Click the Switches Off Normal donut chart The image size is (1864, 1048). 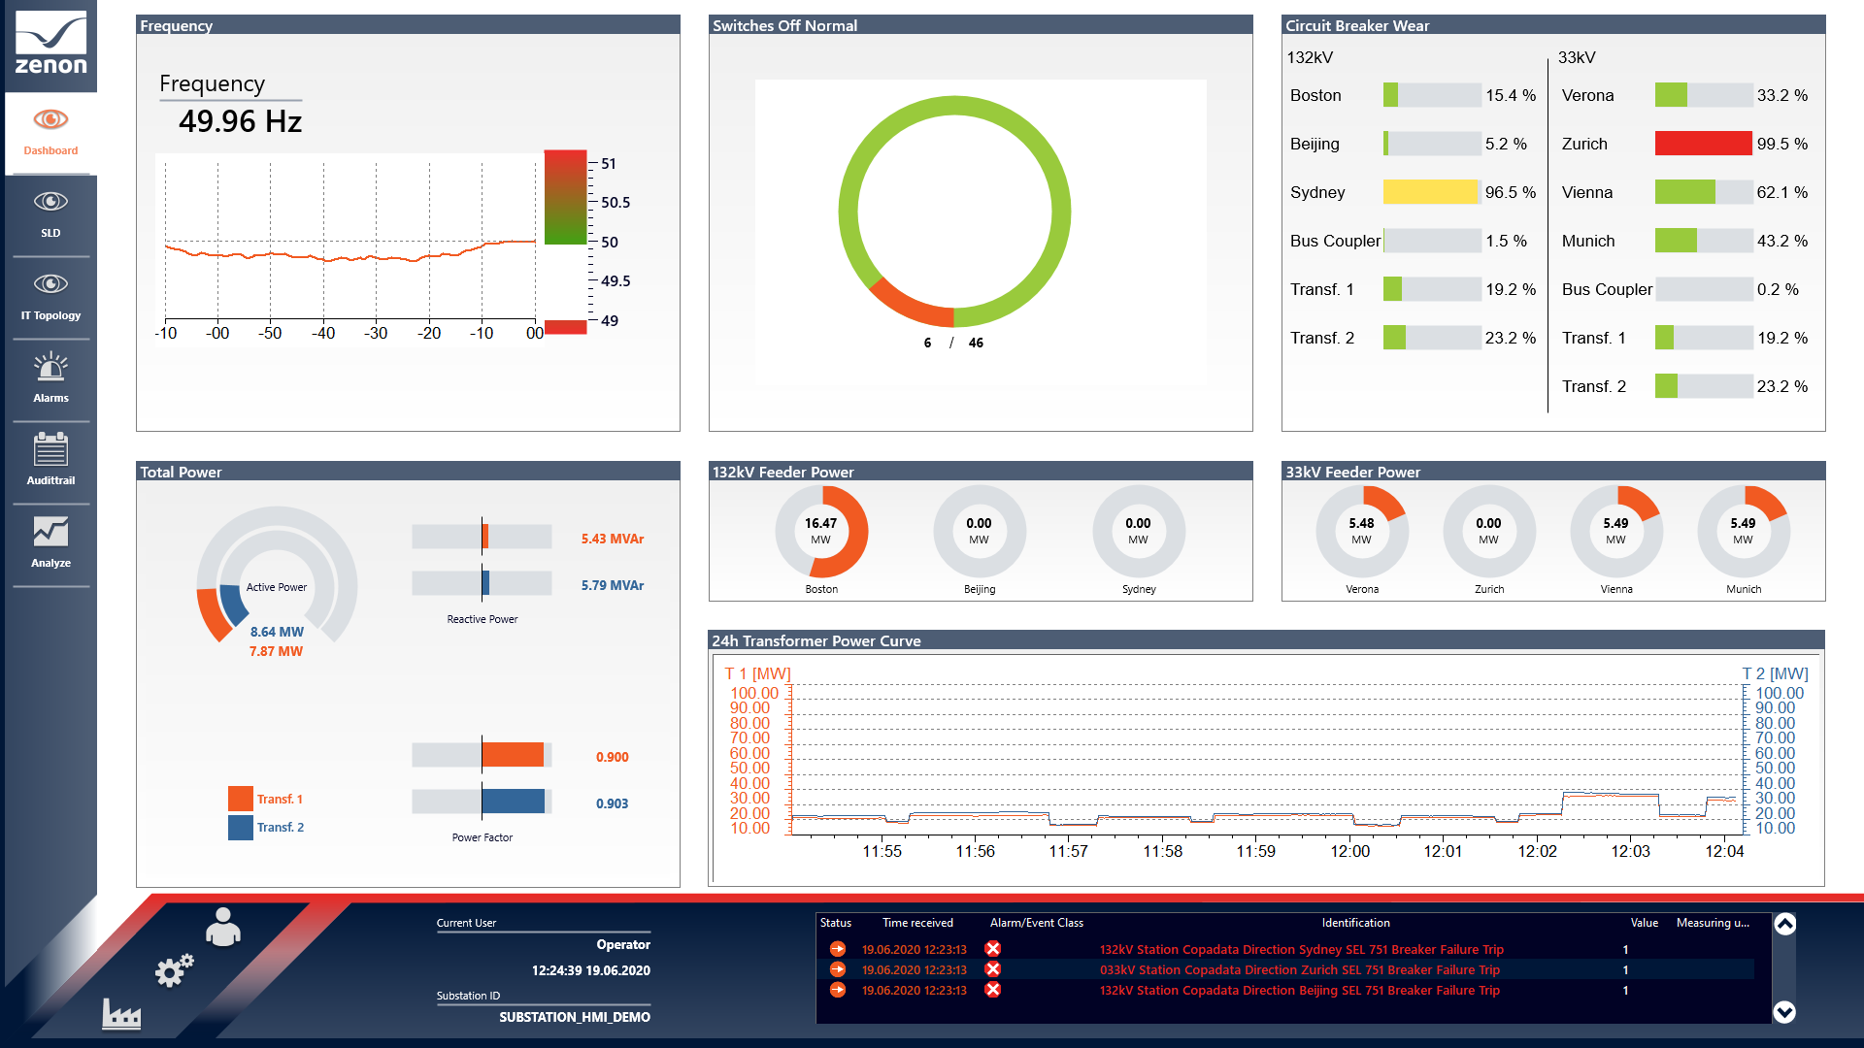954,212
